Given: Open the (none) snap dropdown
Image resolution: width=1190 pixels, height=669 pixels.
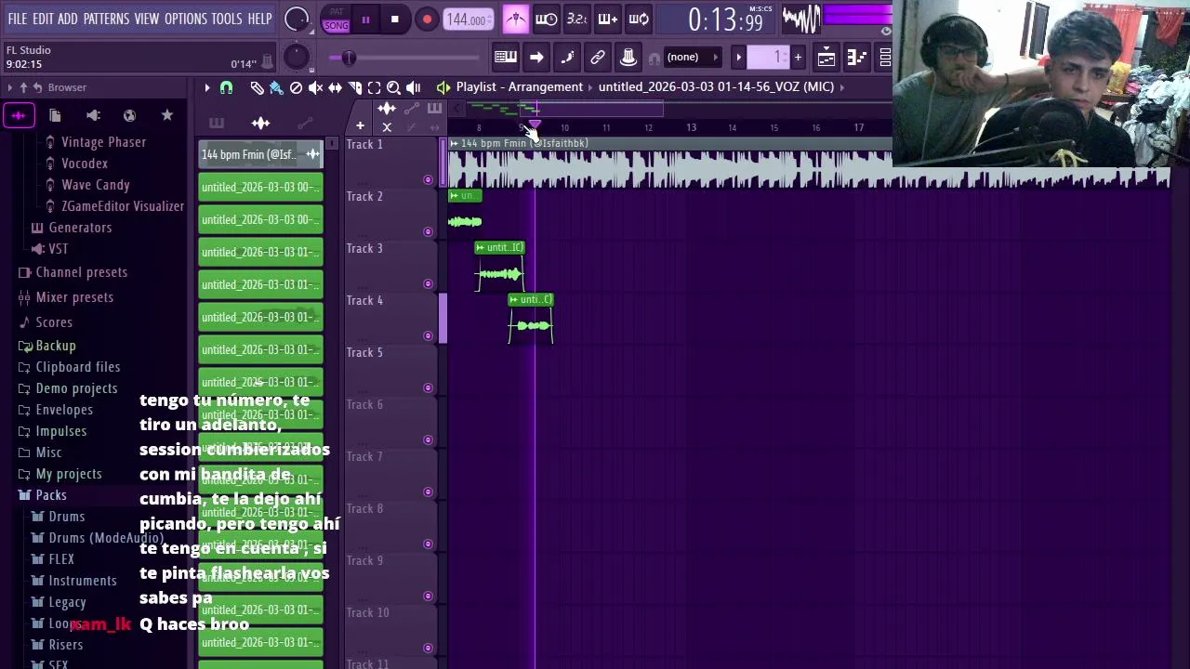Looking at the screenshot, I should 693,58.
